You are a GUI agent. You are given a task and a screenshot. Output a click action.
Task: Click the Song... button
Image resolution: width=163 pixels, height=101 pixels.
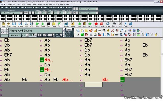click(3, 30)
